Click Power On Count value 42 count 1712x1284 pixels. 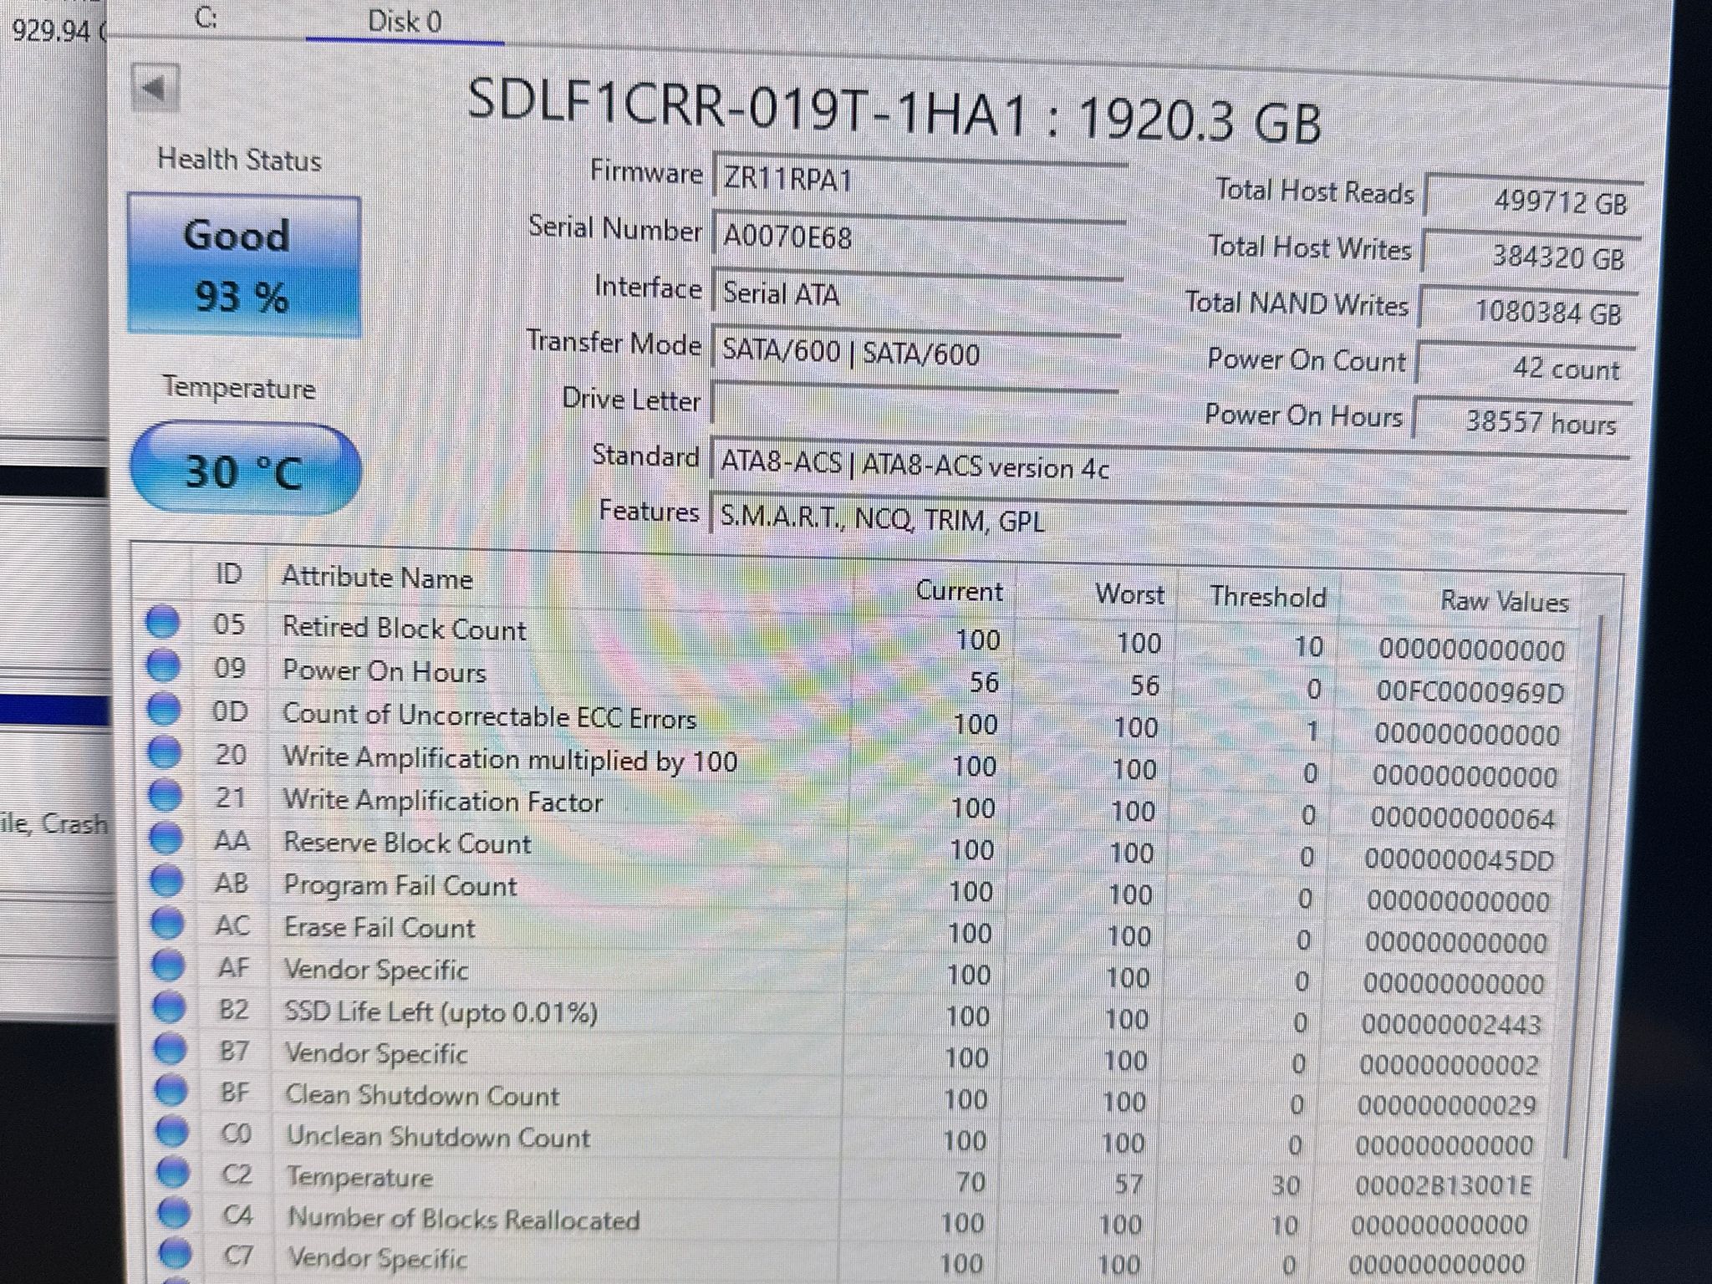point(1526,368)
